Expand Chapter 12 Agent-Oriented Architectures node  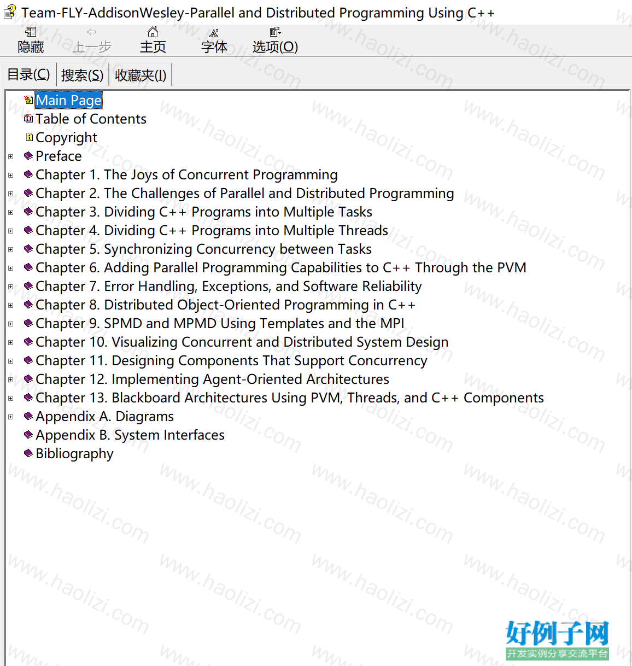coord(10,380)
